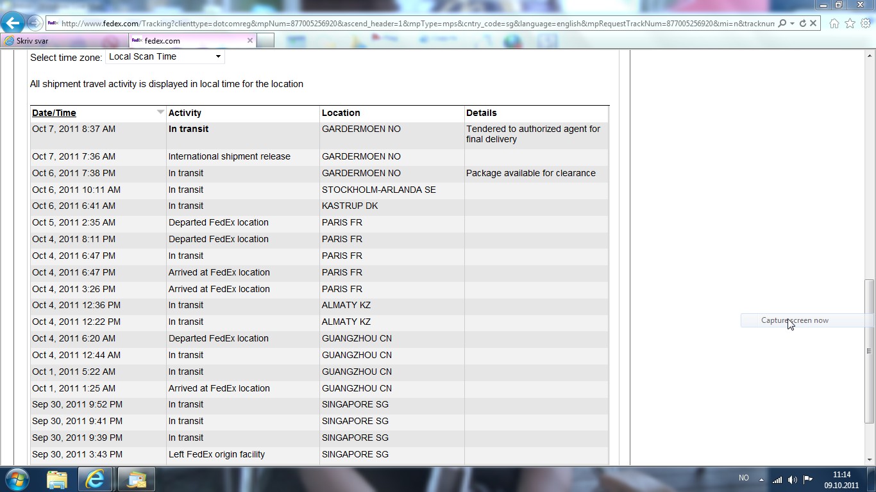Open the third taskbar application icon
Viewport: 876px width, 492px height.
pyautogui.click(x=137, y=479)
